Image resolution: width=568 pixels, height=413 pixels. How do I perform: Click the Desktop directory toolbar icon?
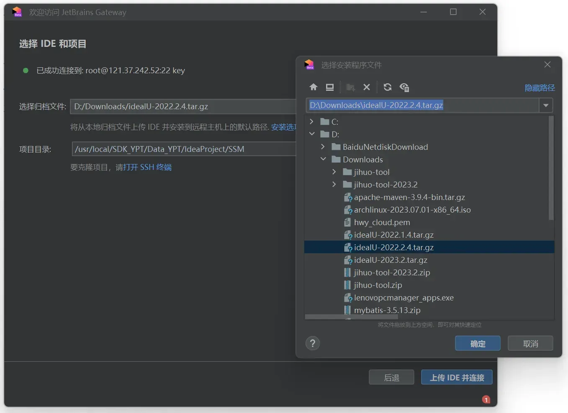[x=330, y=87]
